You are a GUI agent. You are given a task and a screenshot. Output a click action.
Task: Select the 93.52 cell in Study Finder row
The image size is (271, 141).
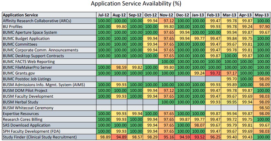(x=198, y=137)
